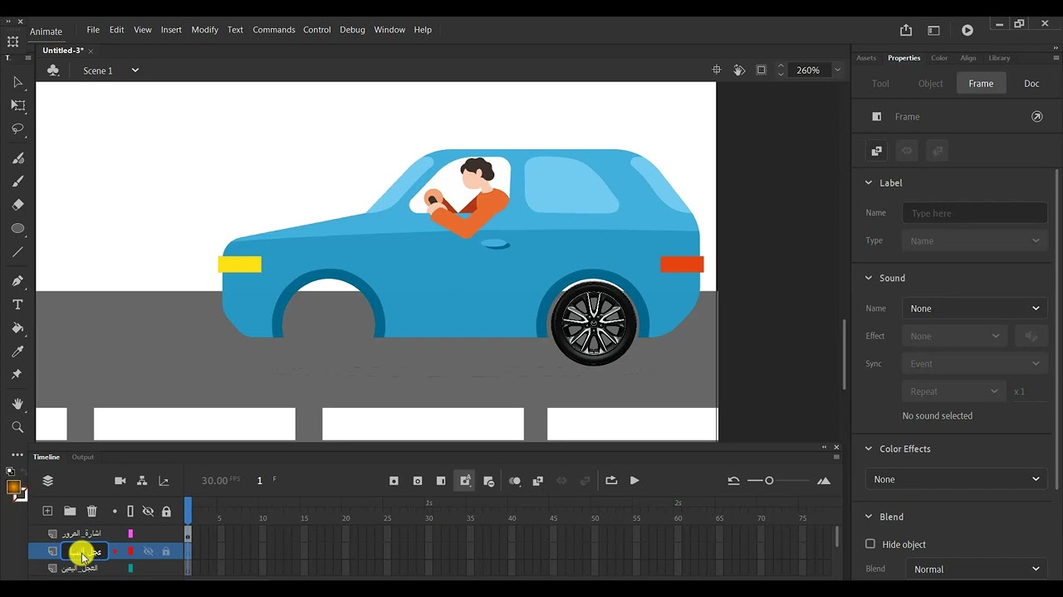The width and height of the screenshot is (1063, 597).
Task: Collapse the Sound section
Action: pyautogui.click(x=869, y=278)
